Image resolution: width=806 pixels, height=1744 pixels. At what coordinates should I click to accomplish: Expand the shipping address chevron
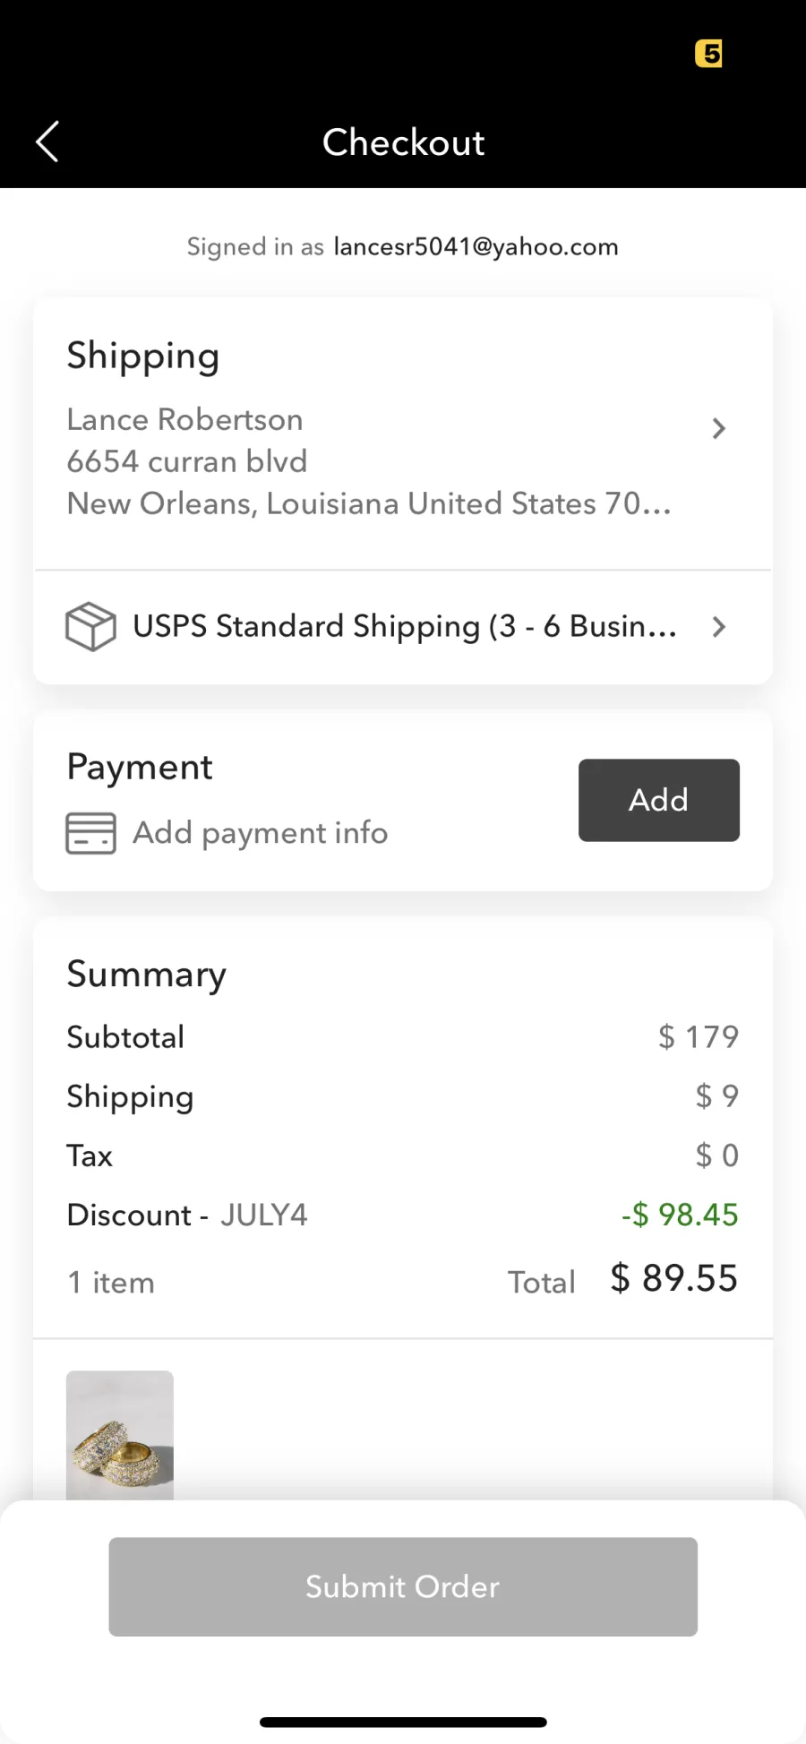pos(718,429)
